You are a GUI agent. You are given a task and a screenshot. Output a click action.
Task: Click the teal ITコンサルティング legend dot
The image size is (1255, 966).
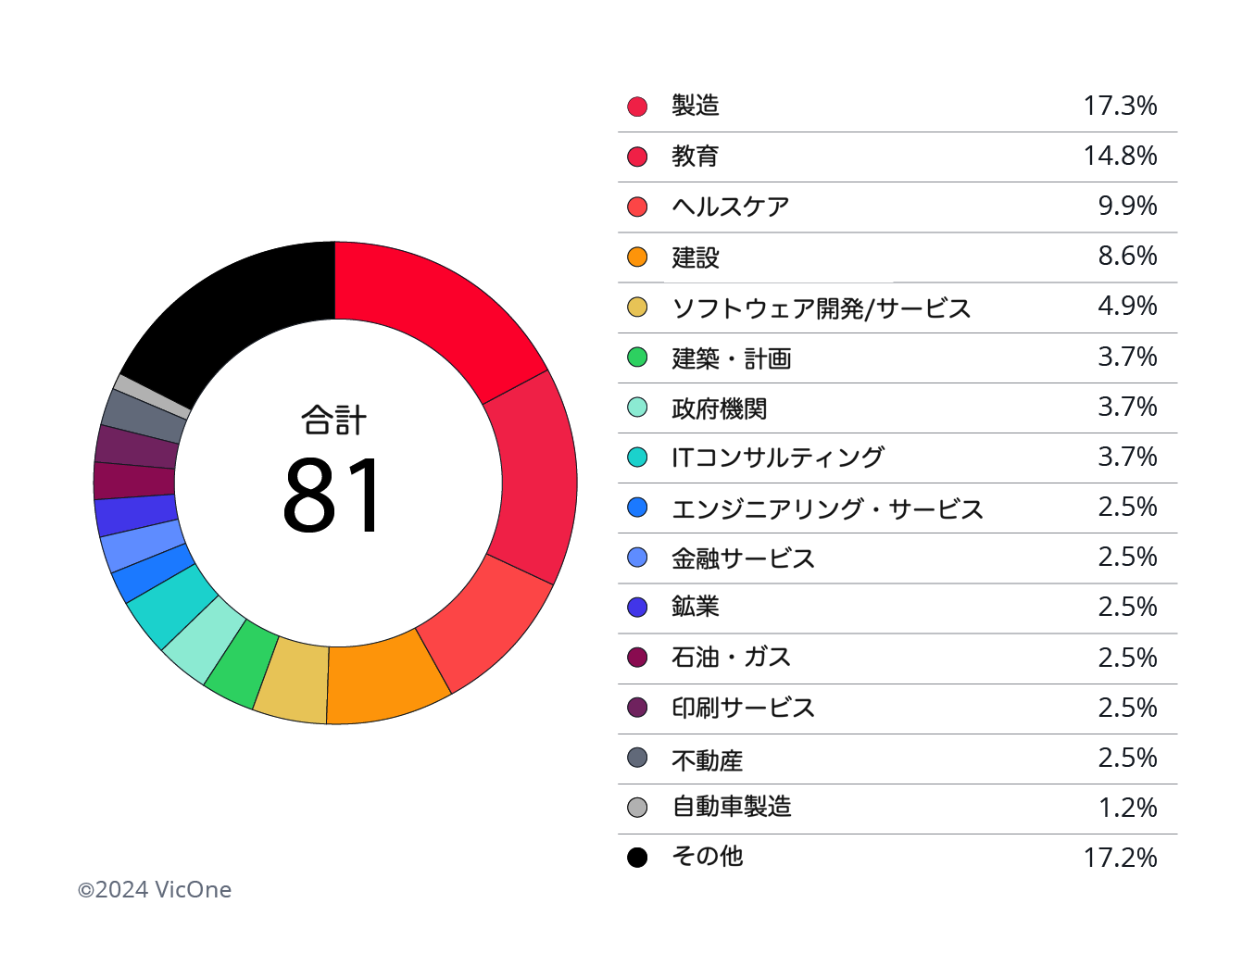pos(637,457)
